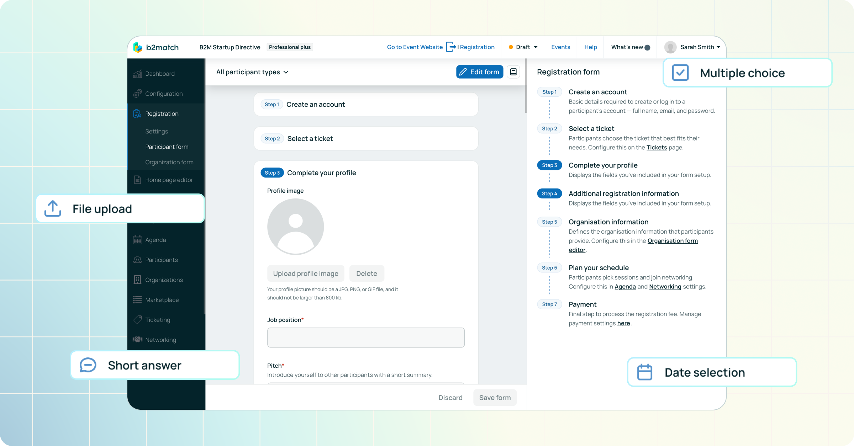Open registration Settings in the sidebar

click(157, 131)
